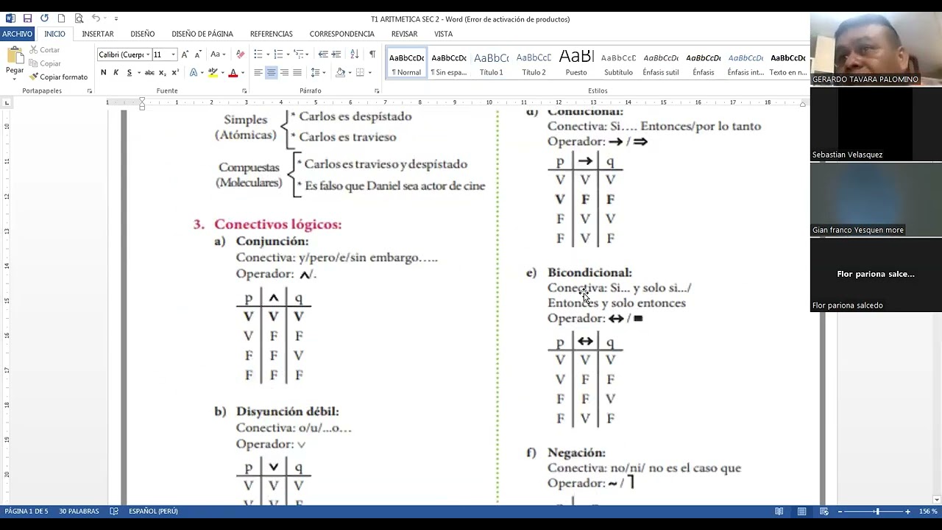Switch to web layout view in status bar
Viewport: 942px width, 530px height.
click(x=824, y=512)
